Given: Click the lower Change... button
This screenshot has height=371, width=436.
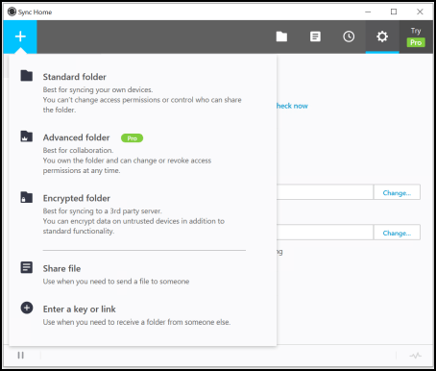Looking at the screenshot, I should pyautogui.click(x=397, y=233).
